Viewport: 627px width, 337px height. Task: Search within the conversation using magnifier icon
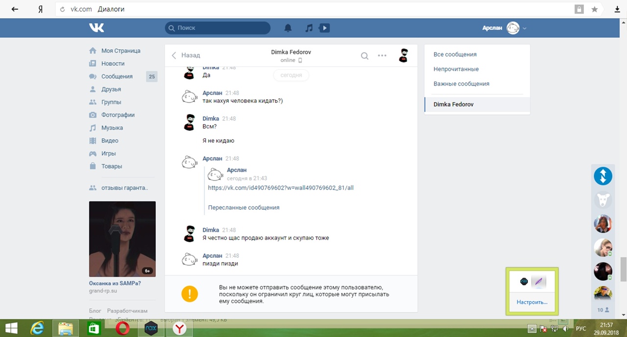tap(364, 56)
